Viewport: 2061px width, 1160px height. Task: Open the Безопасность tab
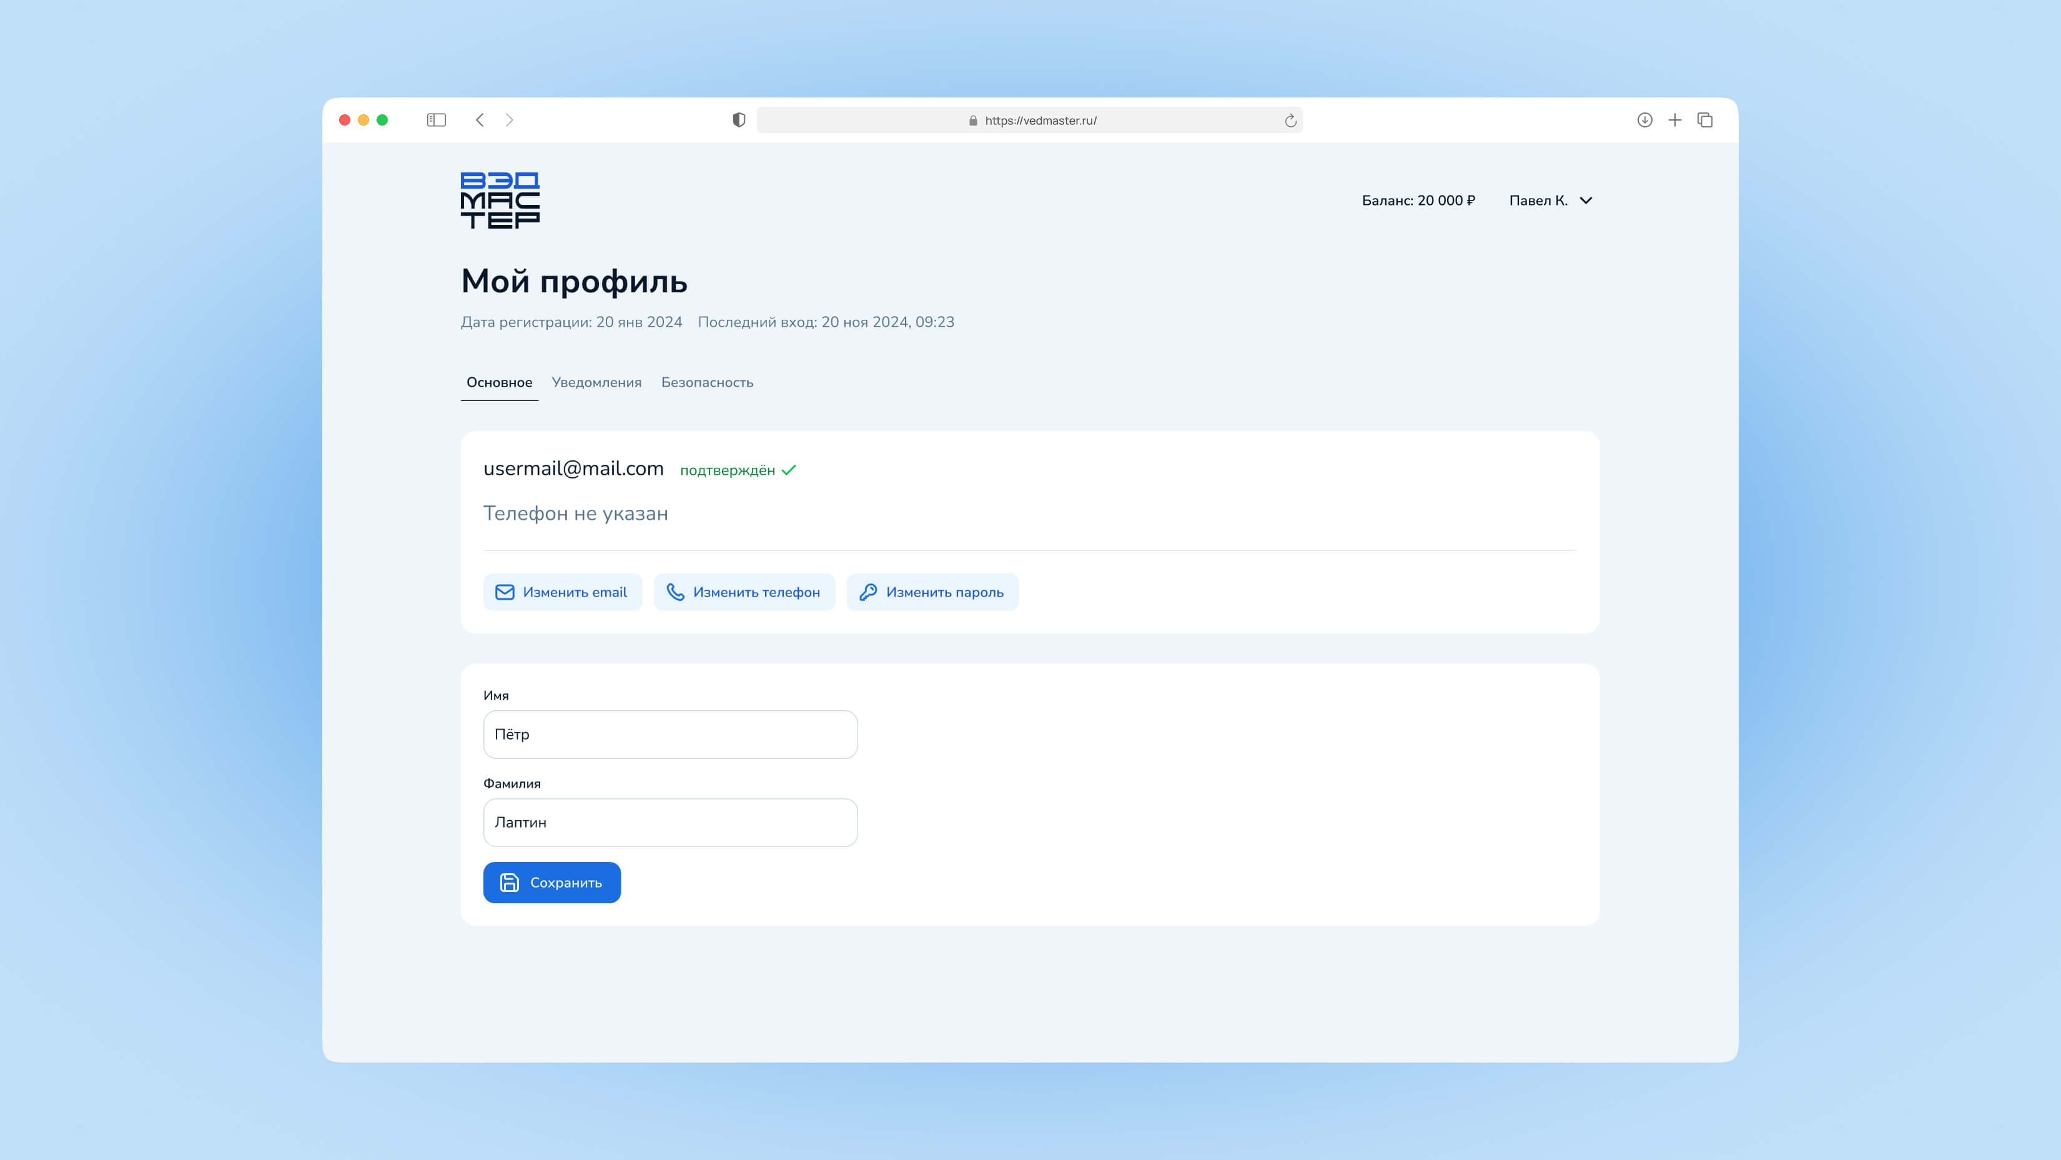coord(706,382)
